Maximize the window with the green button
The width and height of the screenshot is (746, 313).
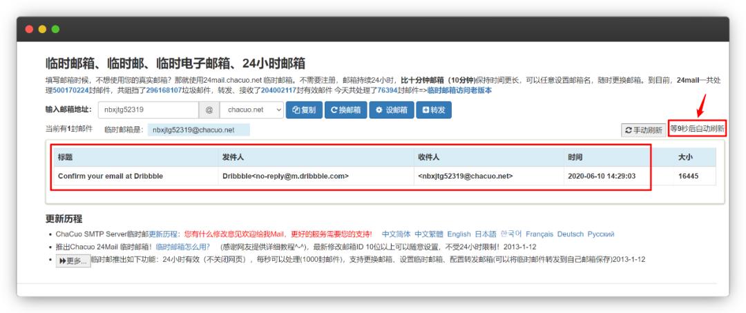[56, 29]
